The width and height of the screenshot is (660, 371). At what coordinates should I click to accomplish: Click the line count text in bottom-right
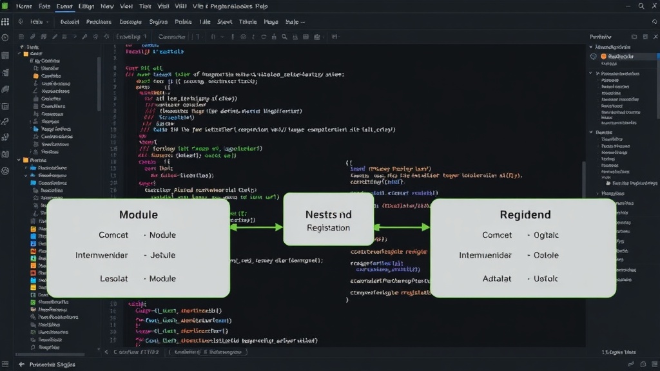pos(619,352)
